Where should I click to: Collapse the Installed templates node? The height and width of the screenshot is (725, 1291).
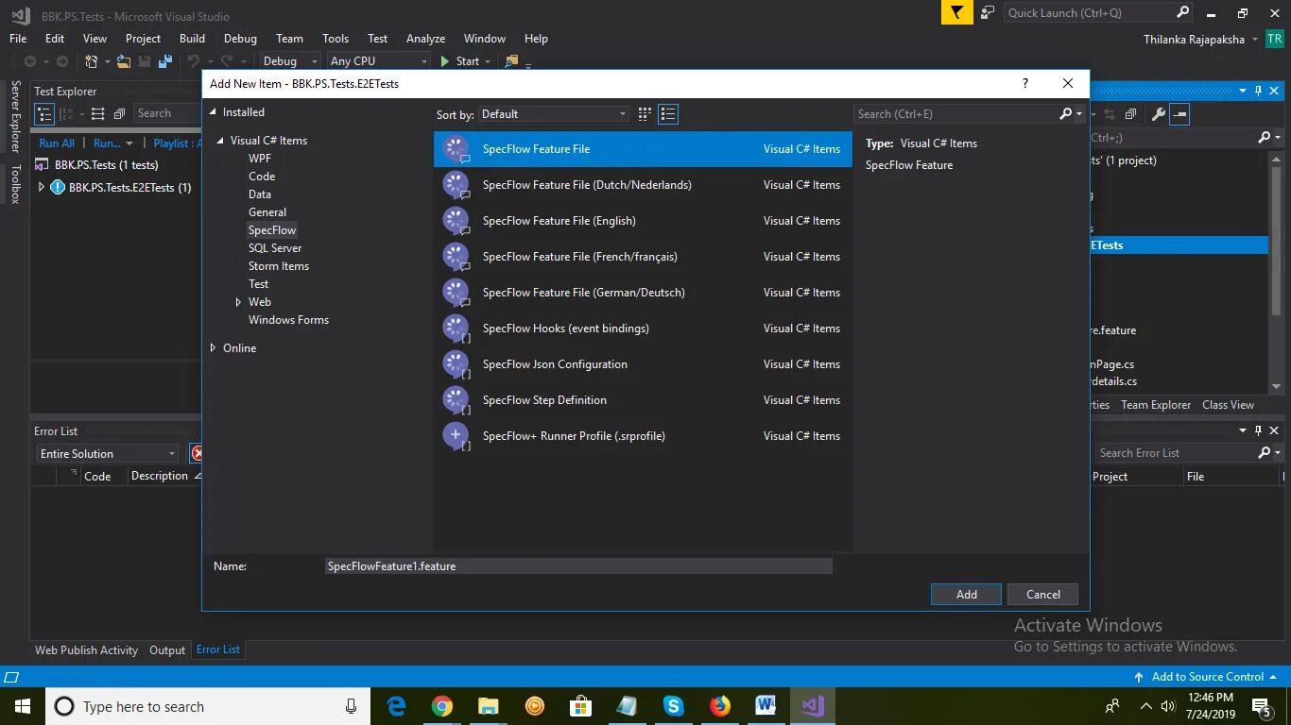(214, 112)
